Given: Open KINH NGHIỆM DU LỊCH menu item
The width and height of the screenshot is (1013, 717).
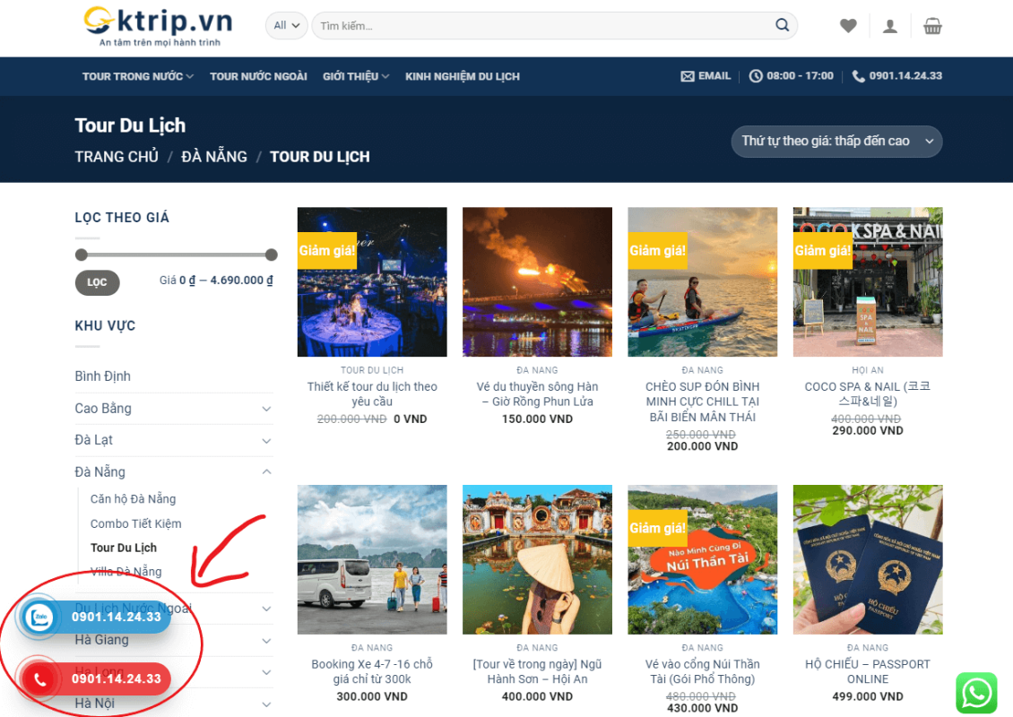Looking at the screenshot, I should tap(463, 76).
